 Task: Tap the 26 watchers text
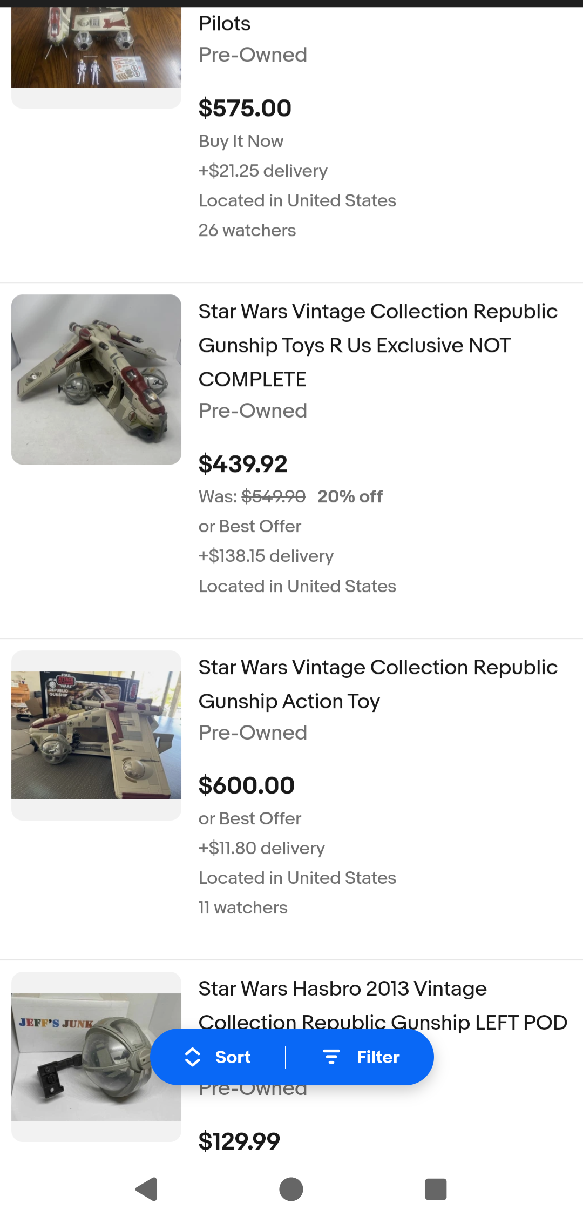(247, 230)
